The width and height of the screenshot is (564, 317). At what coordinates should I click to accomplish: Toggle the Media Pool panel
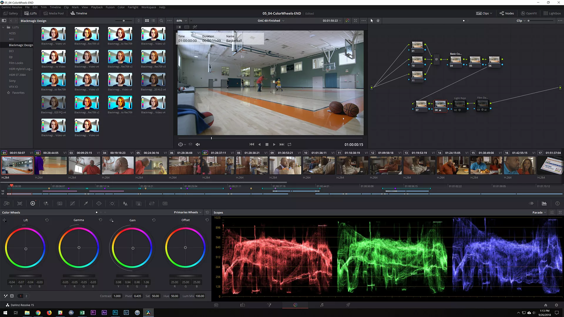[54, 13]
